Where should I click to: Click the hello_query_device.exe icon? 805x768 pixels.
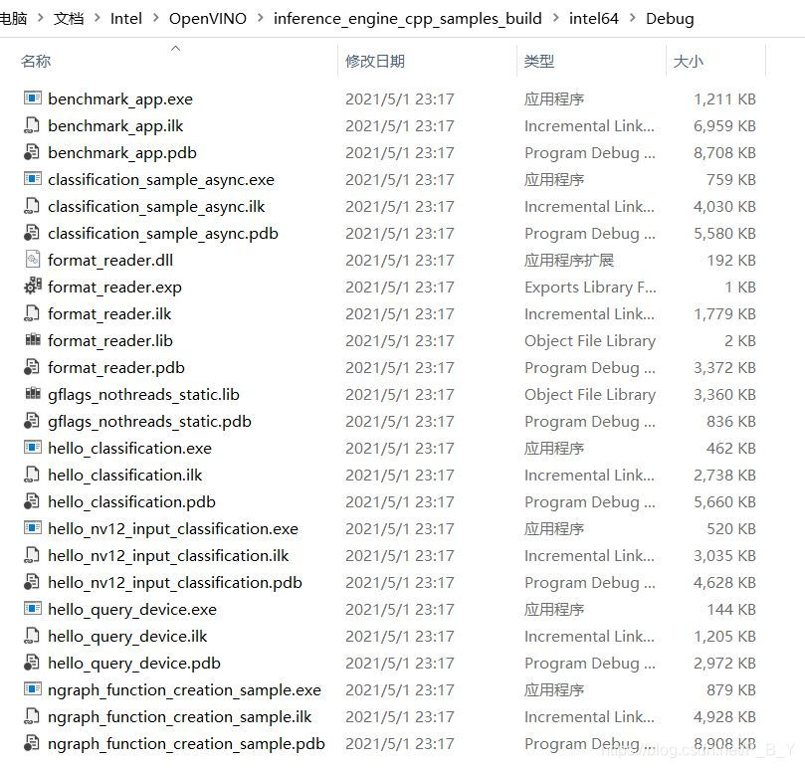[33, 608]
